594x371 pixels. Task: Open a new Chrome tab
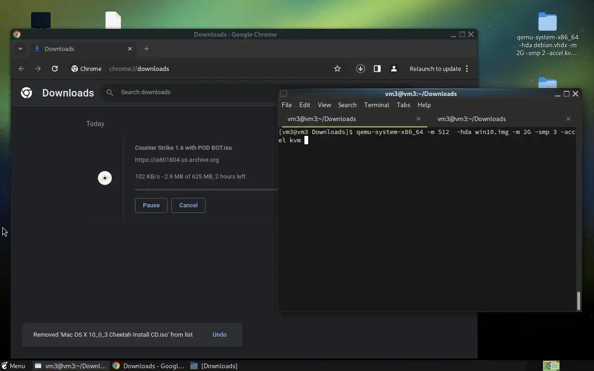pos(147,49)
